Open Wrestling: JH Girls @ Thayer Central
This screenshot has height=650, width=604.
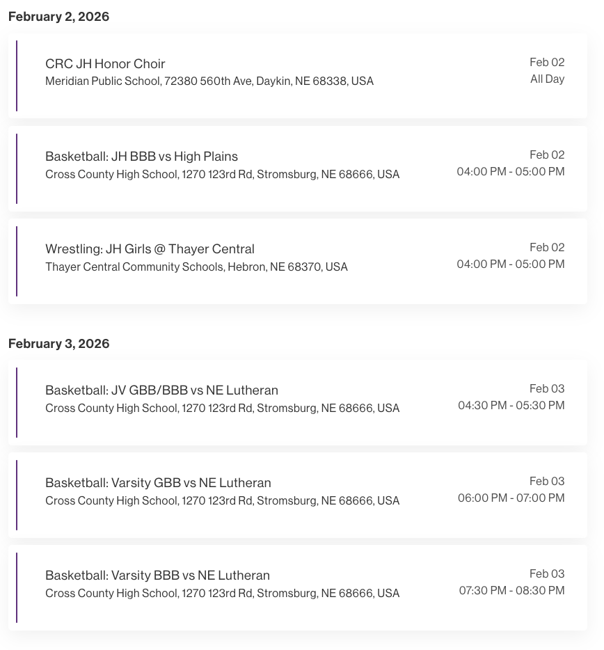(150, 249)
